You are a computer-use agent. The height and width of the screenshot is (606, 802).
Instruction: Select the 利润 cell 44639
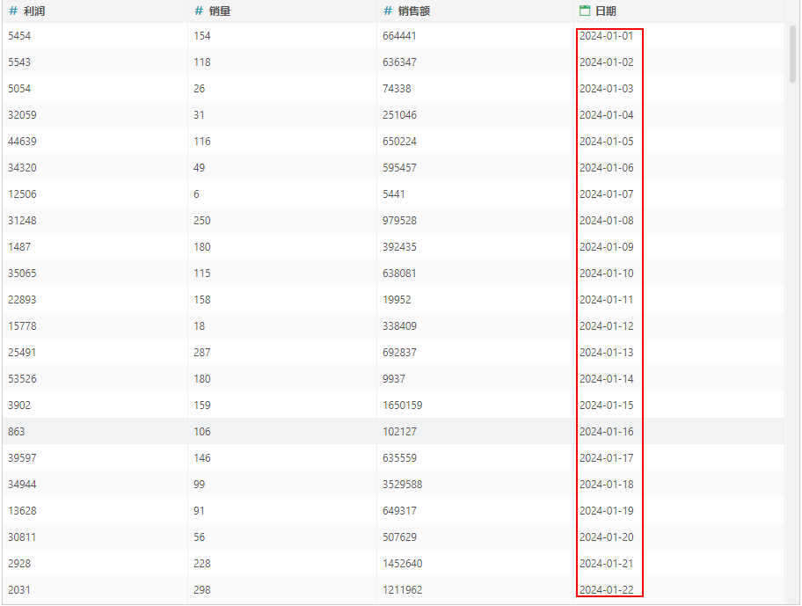(23, 141)
